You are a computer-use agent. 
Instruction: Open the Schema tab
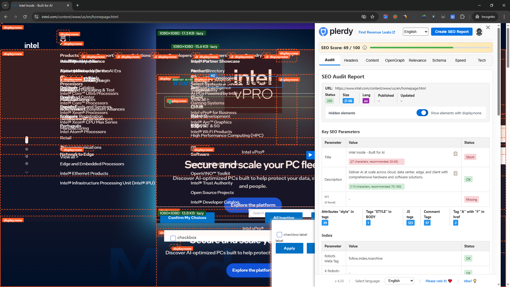[439, 60]
